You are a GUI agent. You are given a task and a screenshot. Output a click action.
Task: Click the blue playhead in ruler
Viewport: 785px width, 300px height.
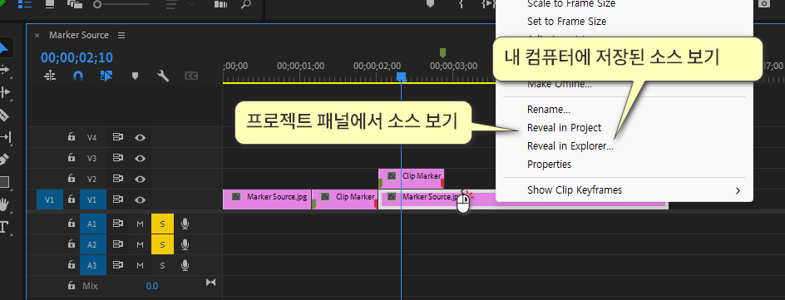point(401,76)
